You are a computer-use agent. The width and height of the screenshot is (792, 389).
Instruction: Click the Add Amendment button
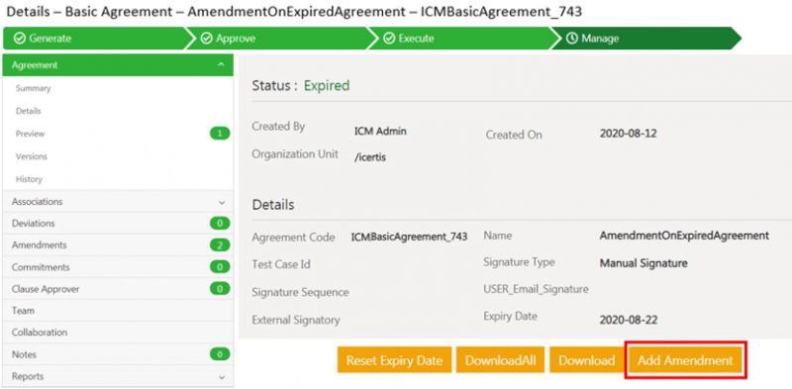point(685,360)
